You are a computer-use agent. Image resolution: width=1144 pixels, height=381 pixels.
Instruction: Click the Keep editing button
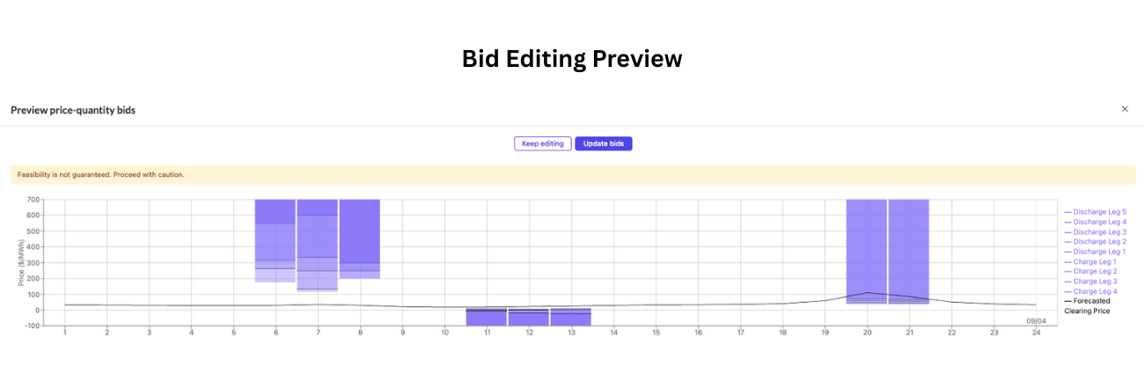pos(543,143)
